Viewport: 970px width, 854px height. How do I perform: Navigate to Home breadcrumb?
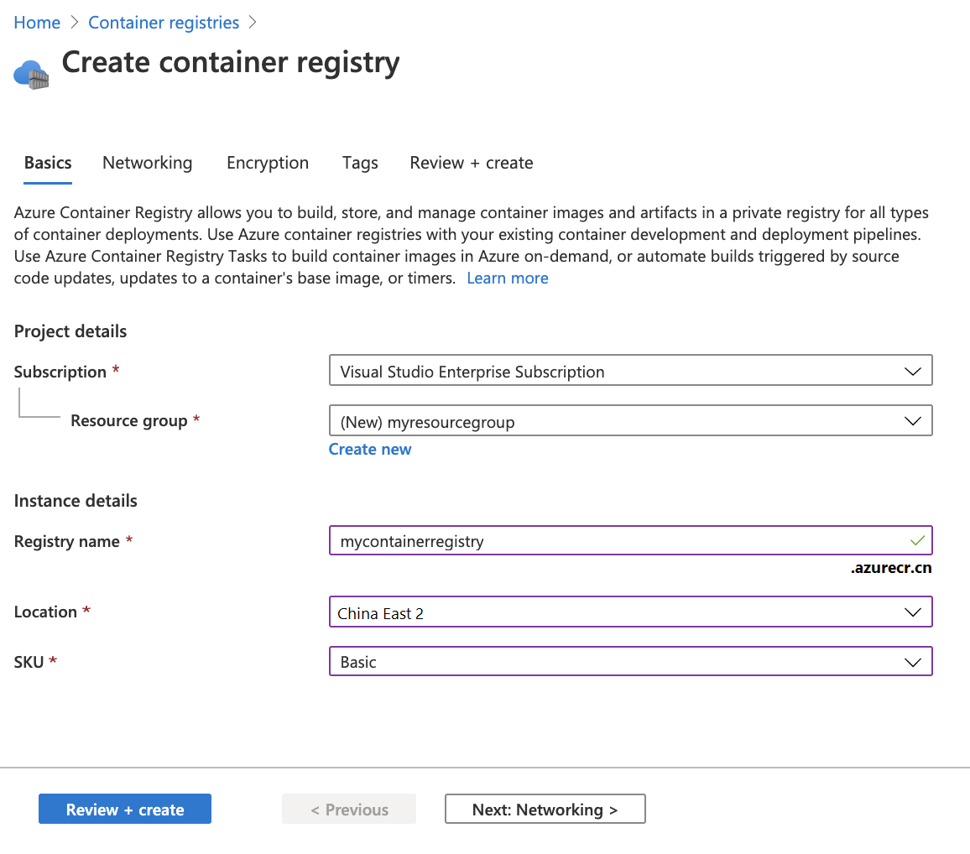coord(37,23)
